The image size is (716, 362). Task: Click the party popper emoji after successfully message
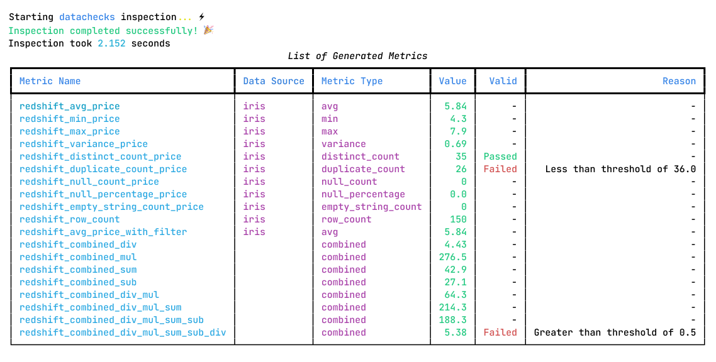pyautogui.click(x=209, y=30)
